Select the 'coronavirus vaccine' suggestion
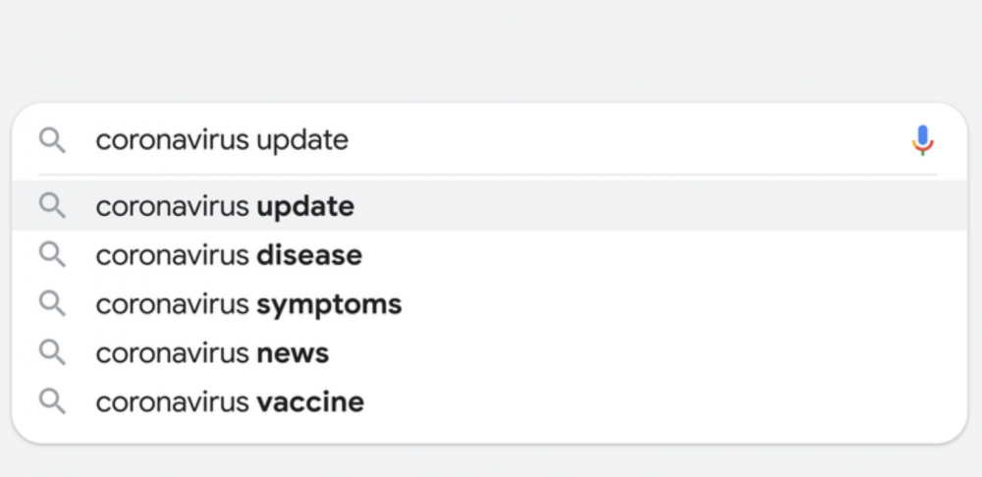982x477 pixels. 490,401
